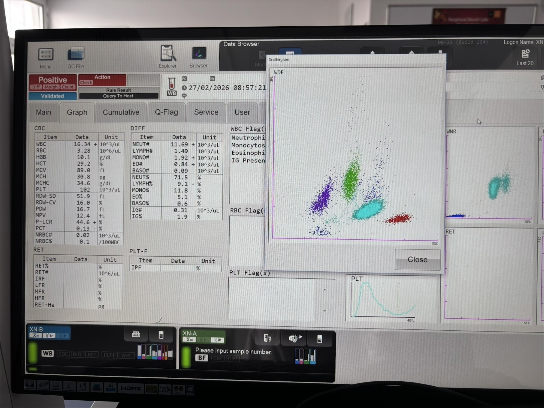Image resolution: width=544 pixels, height=408 pixels.
Task: Click the XN-B sampler rack icon
Action: pyautogui.click(x=136, y=334)
